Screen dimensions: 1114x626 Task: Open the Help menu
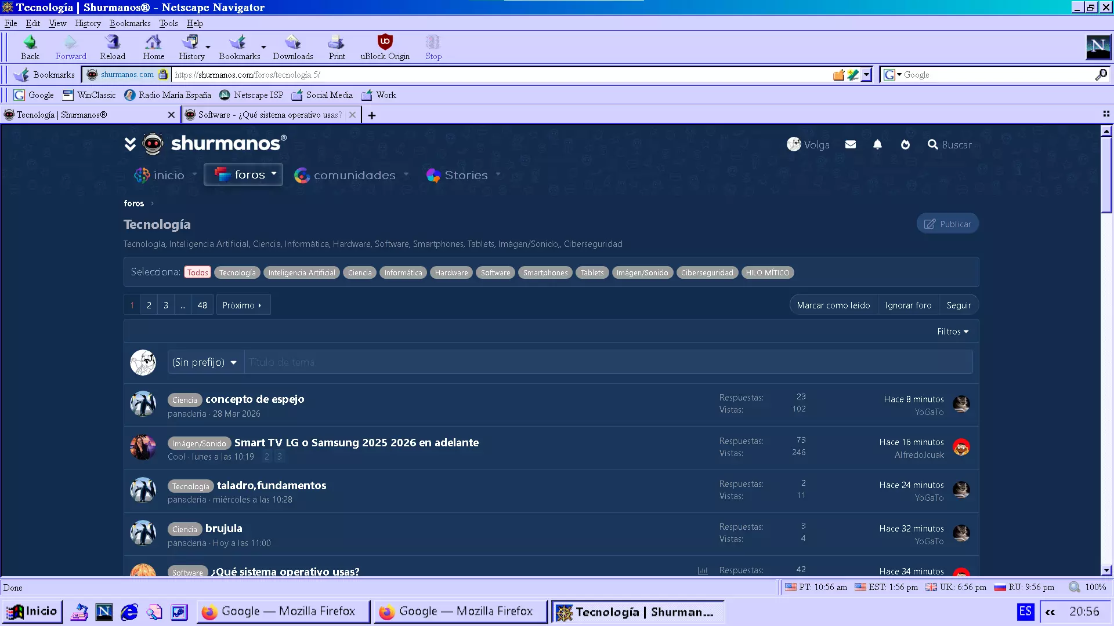coord(194,23)
